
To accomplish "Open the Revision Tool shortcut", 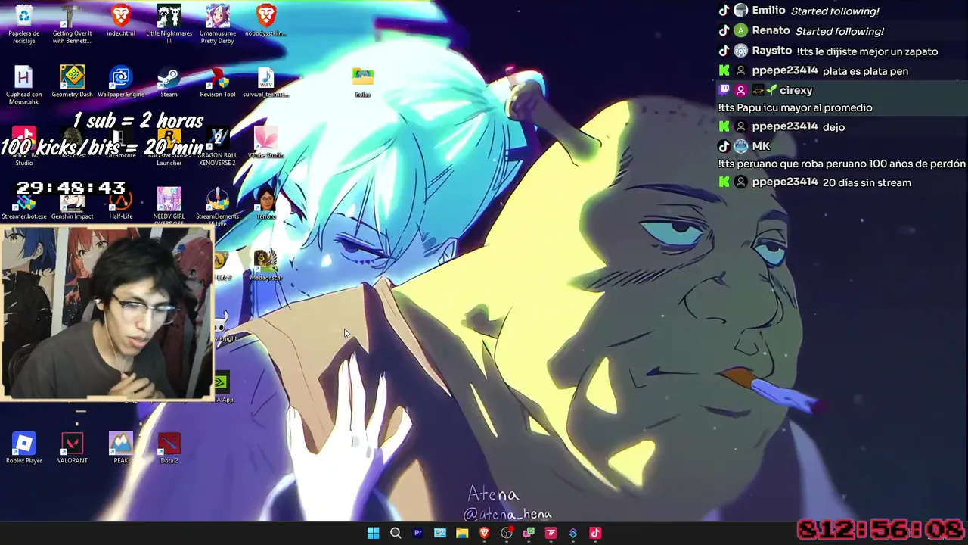I will [x=218, y=82].
